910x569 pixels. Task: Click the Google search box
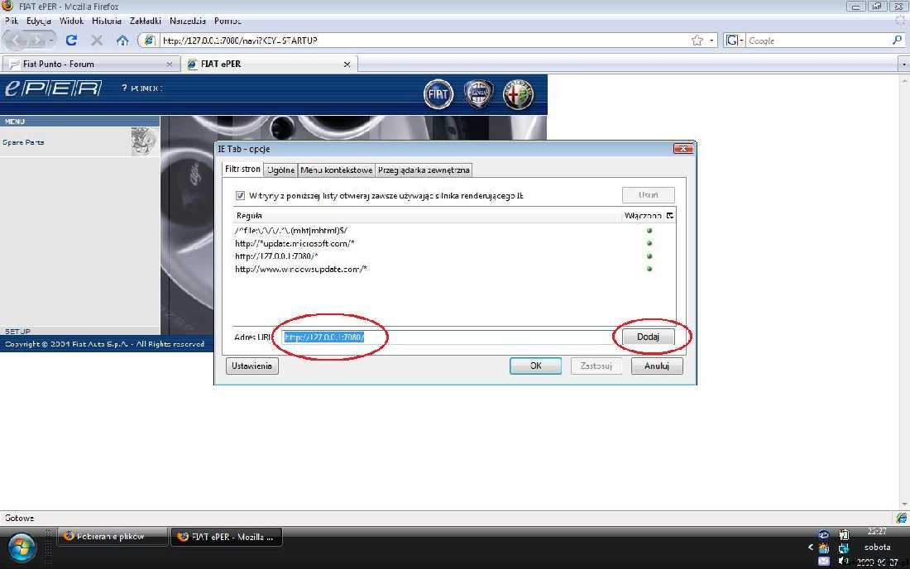[x=818, y=41]
